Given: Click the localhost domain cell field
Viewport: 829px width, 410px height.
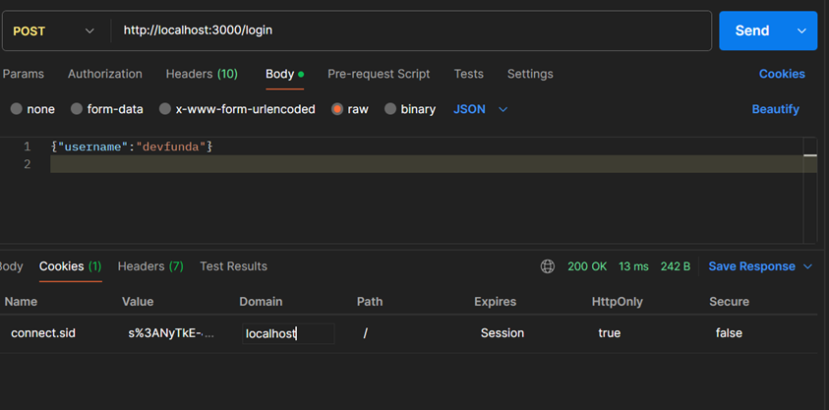Looking at the screenshot, I should (x=287, y=333).
